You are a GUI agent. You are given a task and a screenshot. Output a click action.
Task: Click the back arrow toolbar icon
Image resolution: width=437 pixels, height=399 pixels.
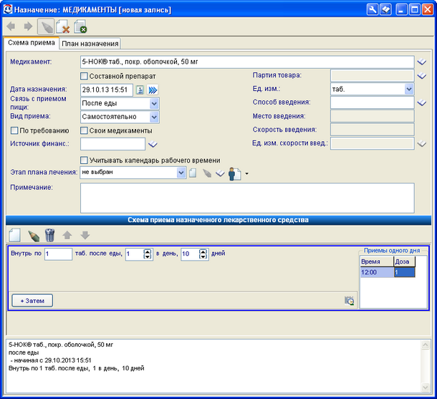click(11, 27)
